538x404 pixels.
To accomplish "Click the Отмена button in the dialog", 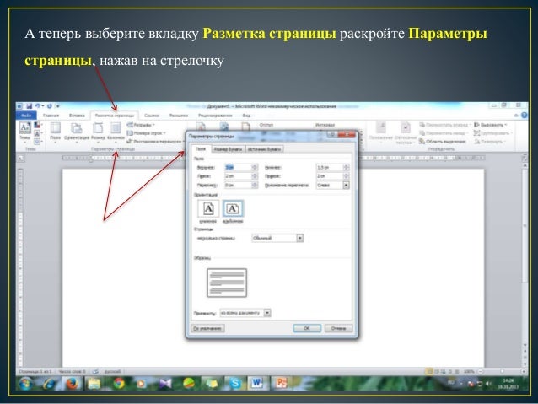I will [338, 328].
